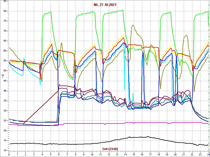Select the 25 value on temperature axis

tap(5, 121)
